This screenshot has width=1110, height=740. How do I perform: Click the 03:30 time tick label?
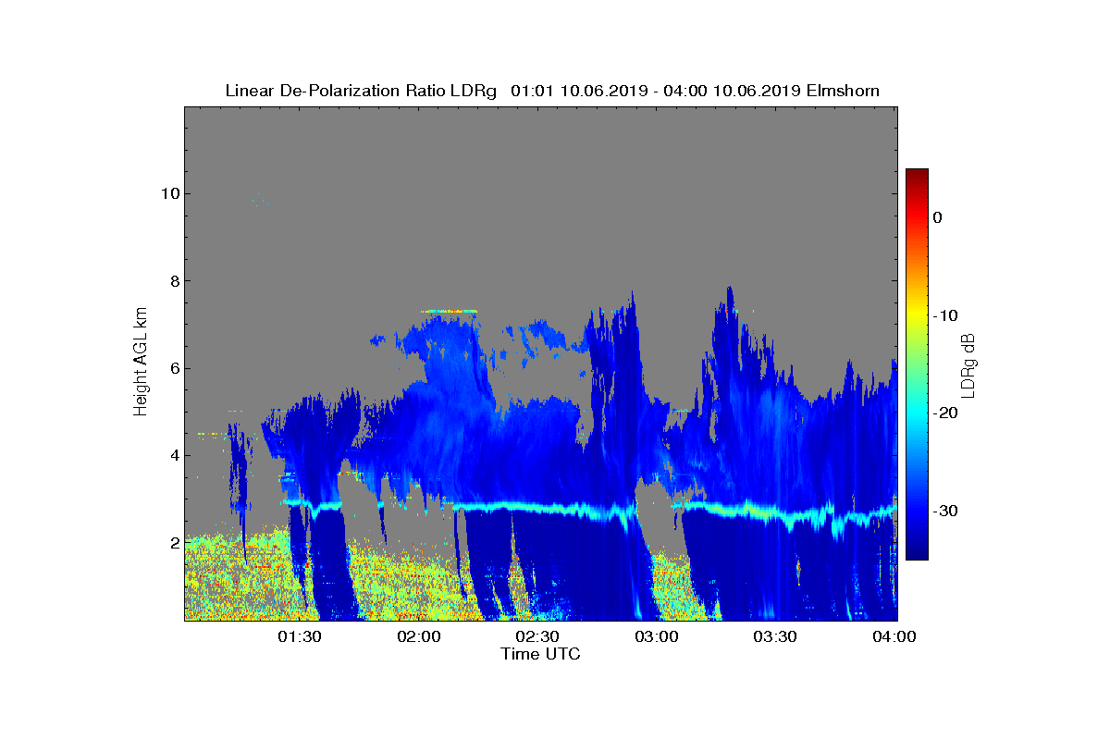coord(775,636)
